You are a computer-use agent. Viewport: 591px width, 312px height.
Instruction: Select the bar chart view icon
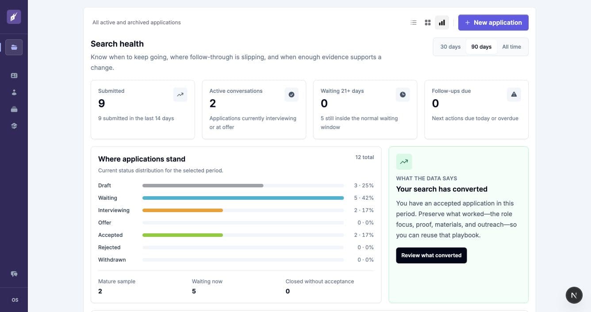[442, 23]
